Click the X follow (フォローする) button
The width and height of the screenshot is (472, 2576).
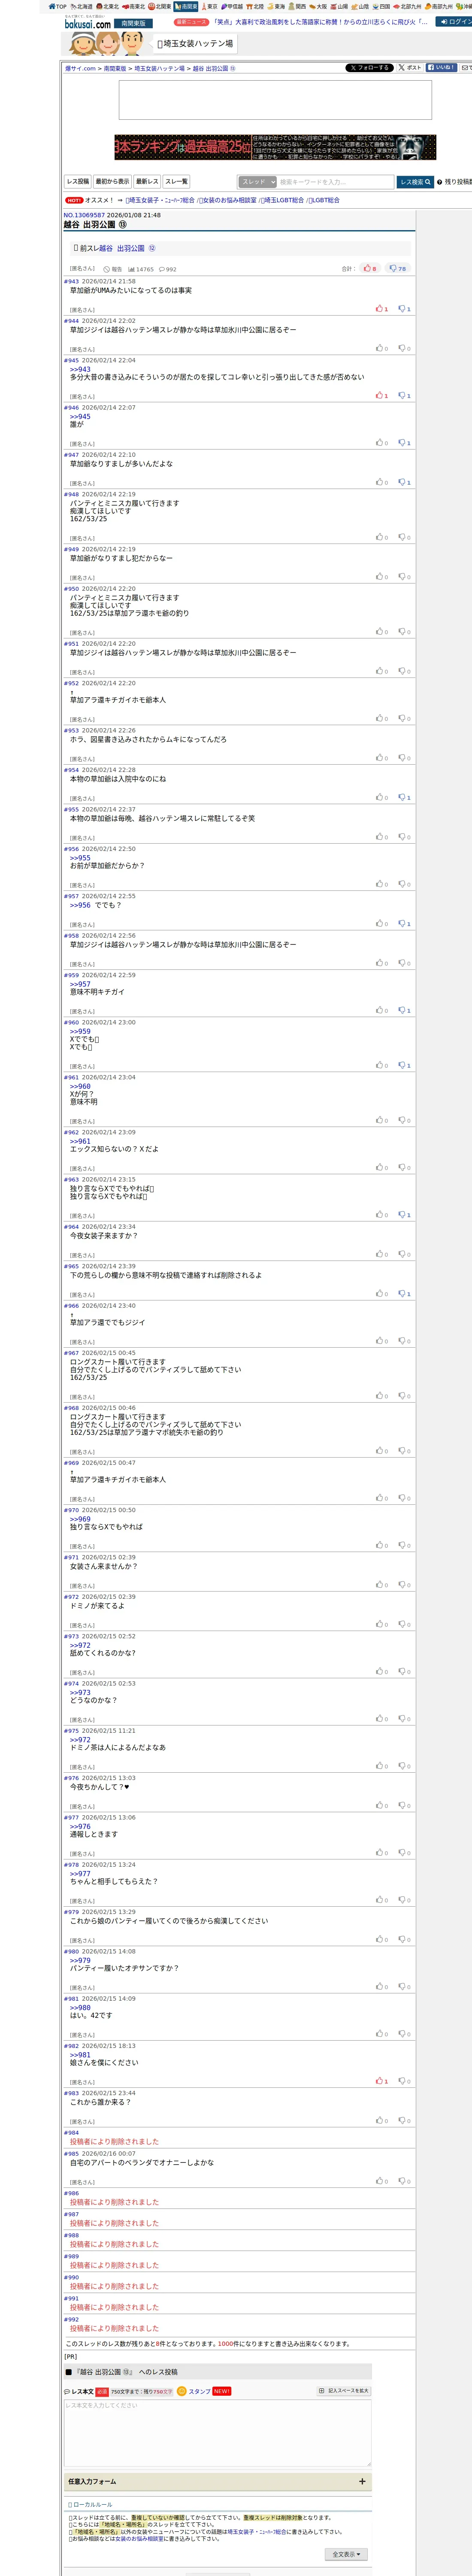coord(369,68)
